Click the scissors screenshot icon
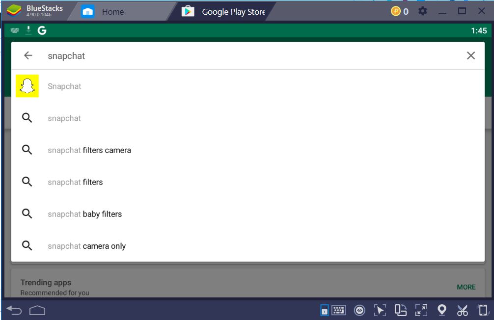This screenshot has height=320, width=494. click(x=462, y=311)
